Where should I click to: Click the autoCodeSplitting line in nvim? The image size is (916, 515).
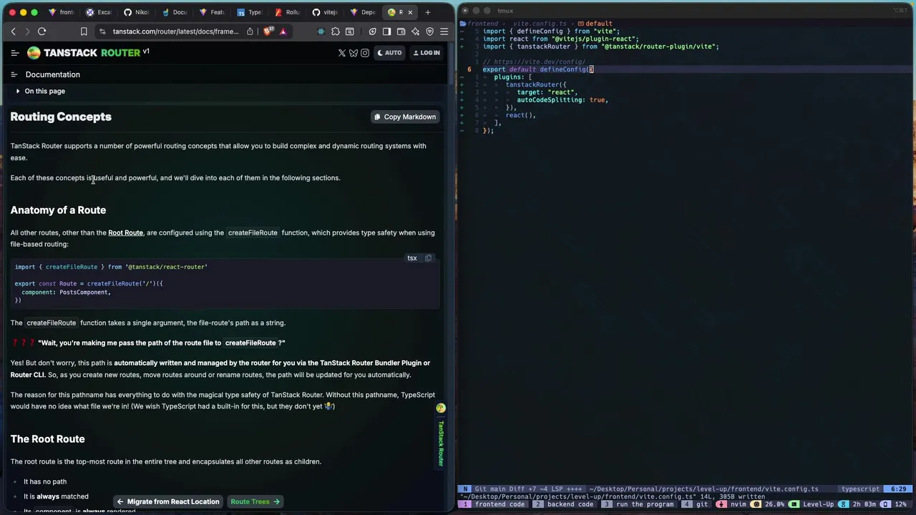(562, 100)
